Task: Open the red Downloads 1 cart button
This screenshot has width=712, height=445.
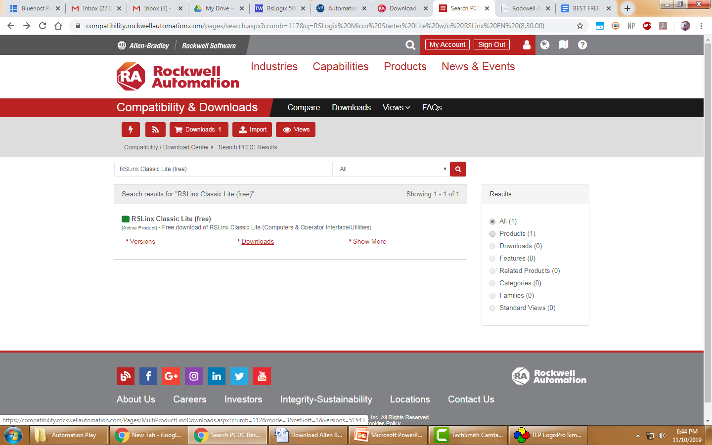Action: pos(199,130)
